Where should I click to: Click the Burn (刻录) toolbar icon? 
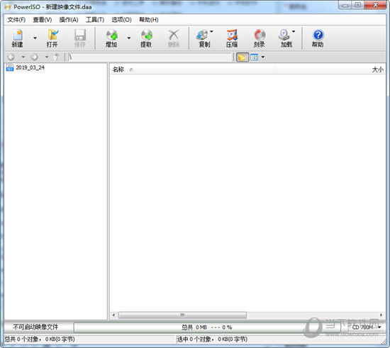(x=260, y=35)
